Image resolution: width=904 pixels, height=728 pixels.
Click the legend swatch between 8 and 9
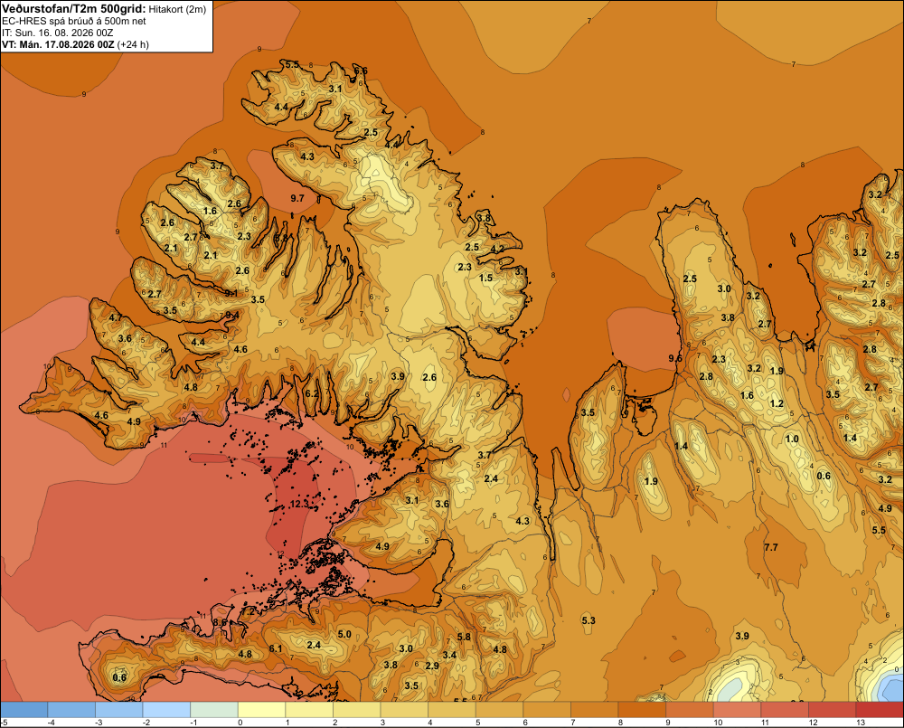point(642,709)
